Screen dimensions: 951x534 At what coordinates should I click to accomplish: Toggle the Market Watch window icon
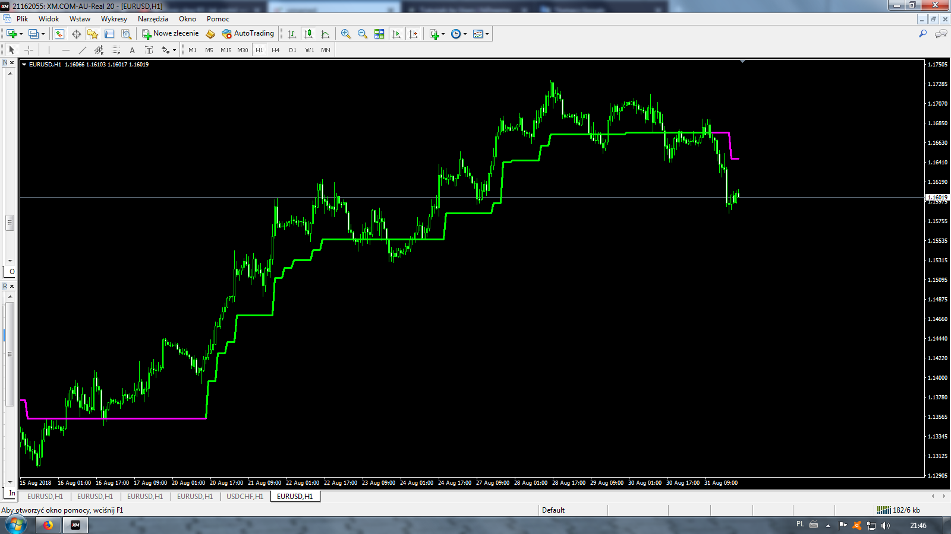59,34
